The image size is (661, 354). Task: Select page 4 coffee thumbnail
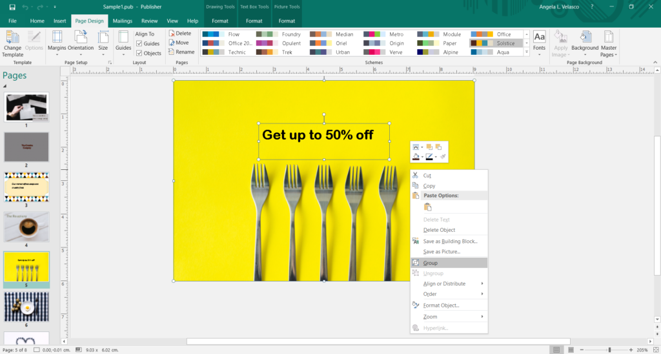[x=26, y=227]
